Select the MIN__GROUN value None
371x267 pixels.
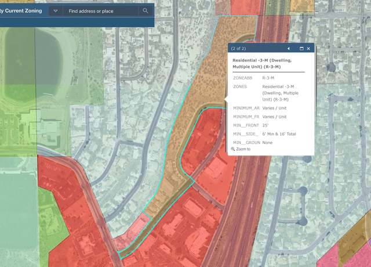[x=267, y=143]
